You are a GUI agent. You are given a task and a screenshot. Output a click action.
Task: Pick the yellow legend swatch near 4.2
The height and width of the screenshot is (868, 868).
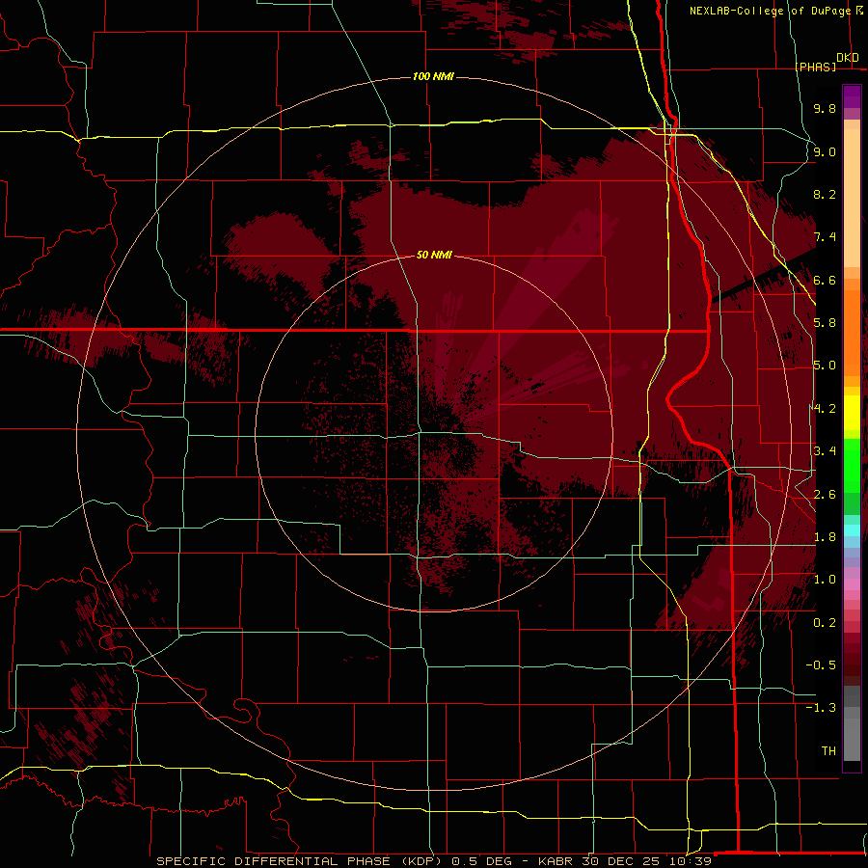(852, 413)
